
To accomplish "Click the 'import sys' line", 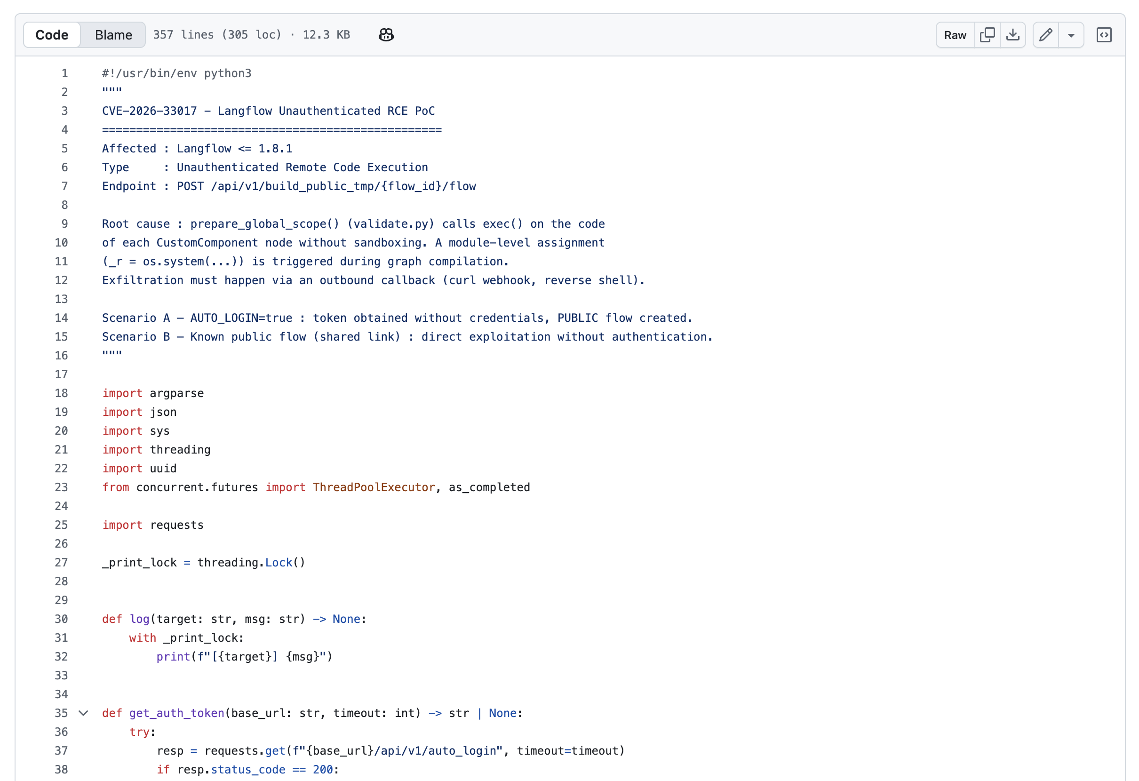I will coord(136,431).
